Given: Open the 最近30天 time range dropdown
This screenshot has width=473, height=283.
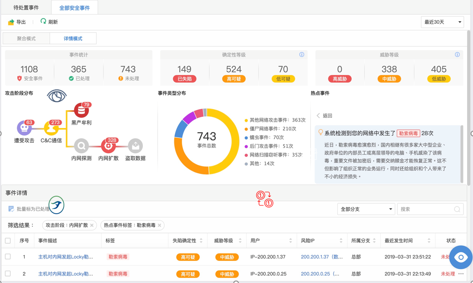Looking at the screenshot, I should coord(442,22).
